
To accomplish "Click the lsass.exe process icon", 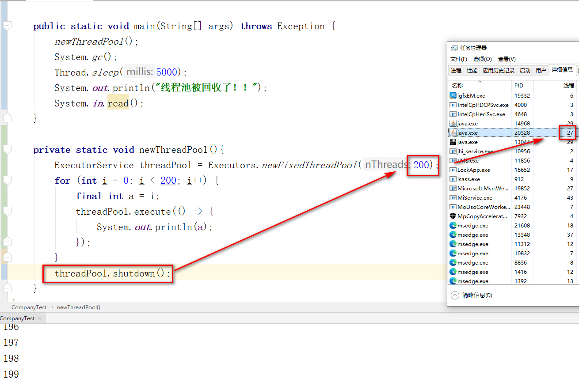I will point(453,179).
